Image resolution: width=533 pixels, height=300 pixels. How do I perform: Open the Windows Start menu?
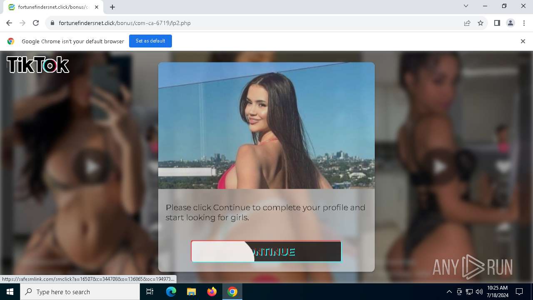pyautogui.click(x=10, y=292)
